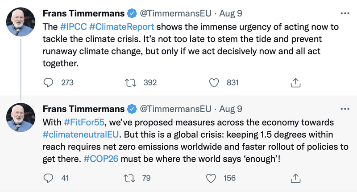357x192 pixels.
Task: Share the second tweet about COP26
Action: click(295, 178)
